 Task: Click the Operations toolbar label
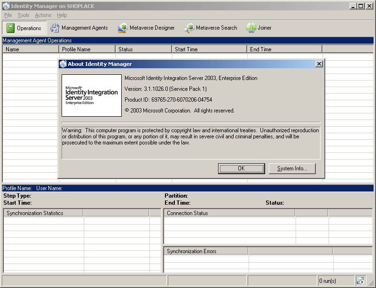29,28
